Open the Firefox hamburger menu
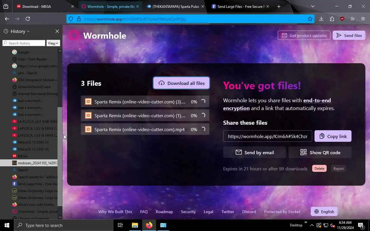This screenshot has height=231, width=370. pos(363,19)
